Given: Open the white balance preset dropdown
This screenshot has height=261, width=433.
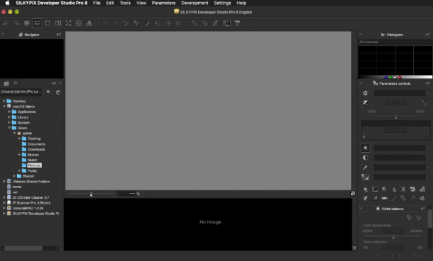Looking at the screenshot, I should (x=400, y=148).
